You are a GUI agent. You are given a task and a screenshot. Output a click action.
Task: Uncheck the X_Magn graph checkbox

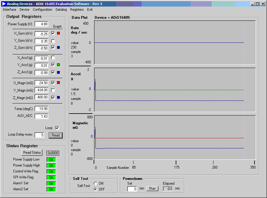[53, 83]
